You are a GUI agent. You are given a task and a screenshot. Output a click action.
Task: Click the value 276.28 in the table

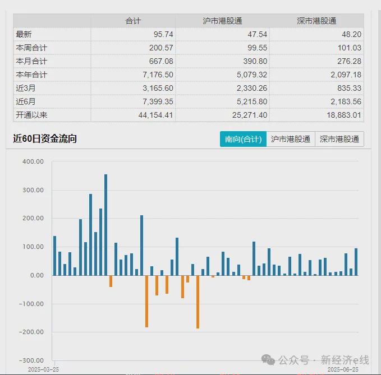[350, 62]
